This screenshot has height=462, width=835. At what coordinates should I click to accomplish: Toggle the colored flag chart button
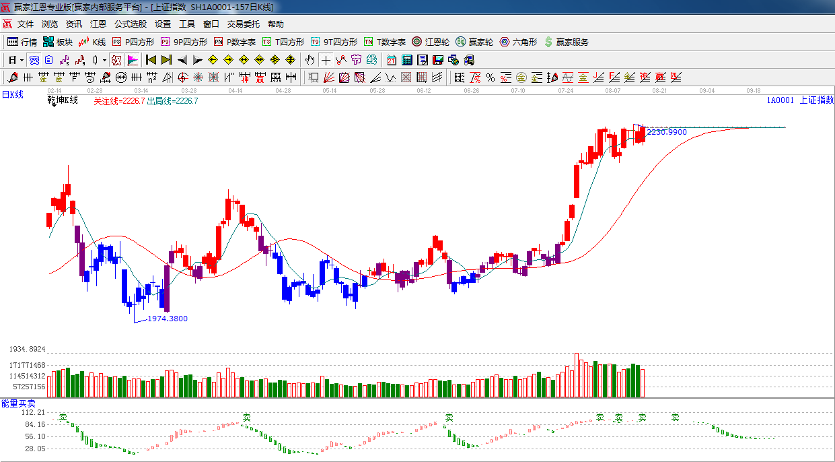click(132, 60)
